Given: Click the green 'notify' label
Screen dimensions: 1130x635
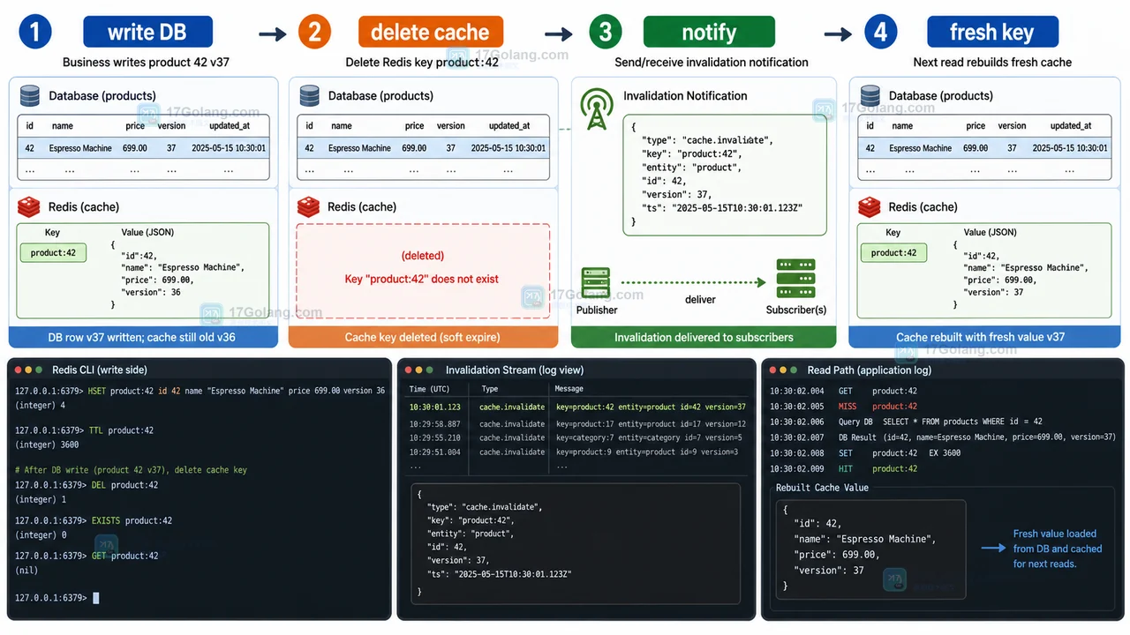Looking at the screenshot, I should click(709, 33).
